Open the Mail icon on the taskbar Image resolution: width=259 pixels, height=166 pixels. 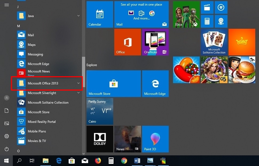(85, 161)
